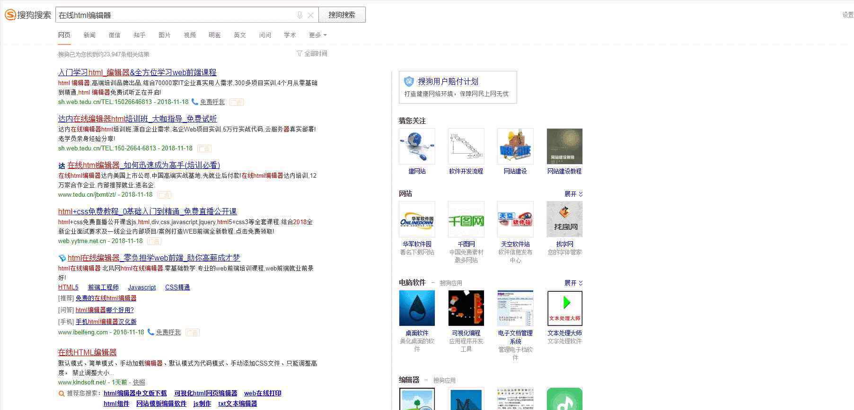854x410 pixels.
Task: Switch to the 新闻 tab
Action: click(x=89, y=35)
